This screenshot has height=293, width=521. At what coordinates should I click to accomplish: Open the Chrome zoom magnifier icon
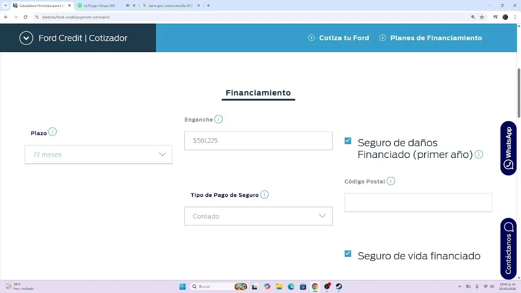[473, 17]
